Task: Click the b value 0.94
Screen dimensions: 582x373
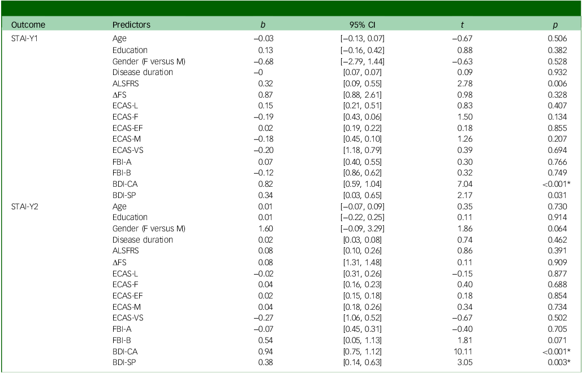Action: (266, 351)
